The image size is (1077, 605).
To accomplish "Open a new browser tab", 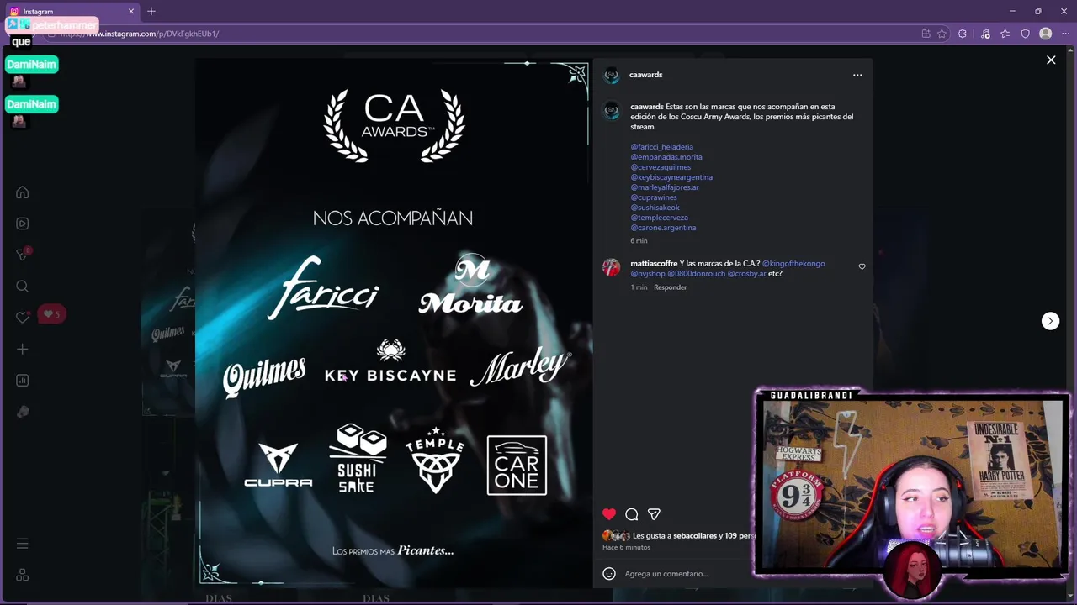I will [x=151, y=12].
